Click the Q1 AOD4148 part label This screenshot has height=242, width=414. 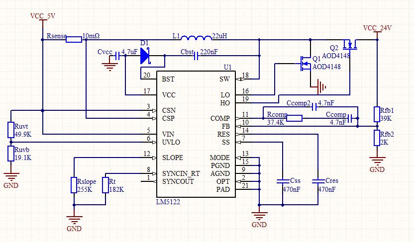(326, 67)
